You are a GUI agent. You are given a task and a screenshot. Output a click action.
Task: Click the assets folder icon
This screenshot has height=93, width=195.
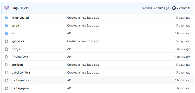[6, 26]
